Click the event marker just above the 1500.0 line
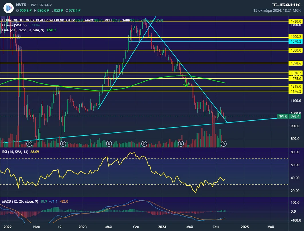Image resolution: width=304 pixels, height=231 pixels. click(x=20, y=48)
